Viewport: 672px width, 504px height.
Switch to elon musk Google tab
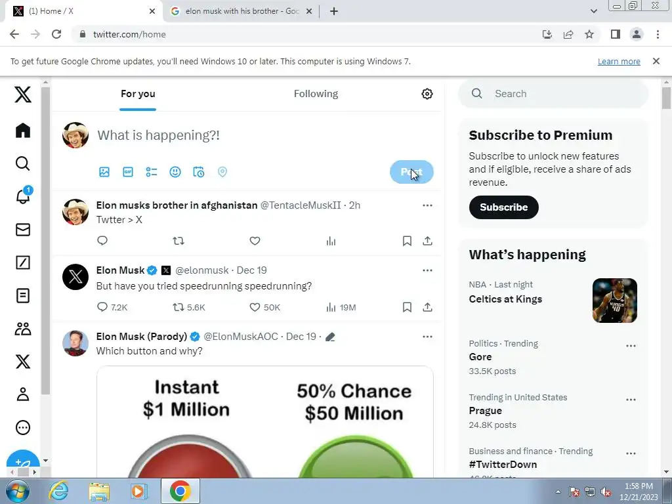(241, 11)
